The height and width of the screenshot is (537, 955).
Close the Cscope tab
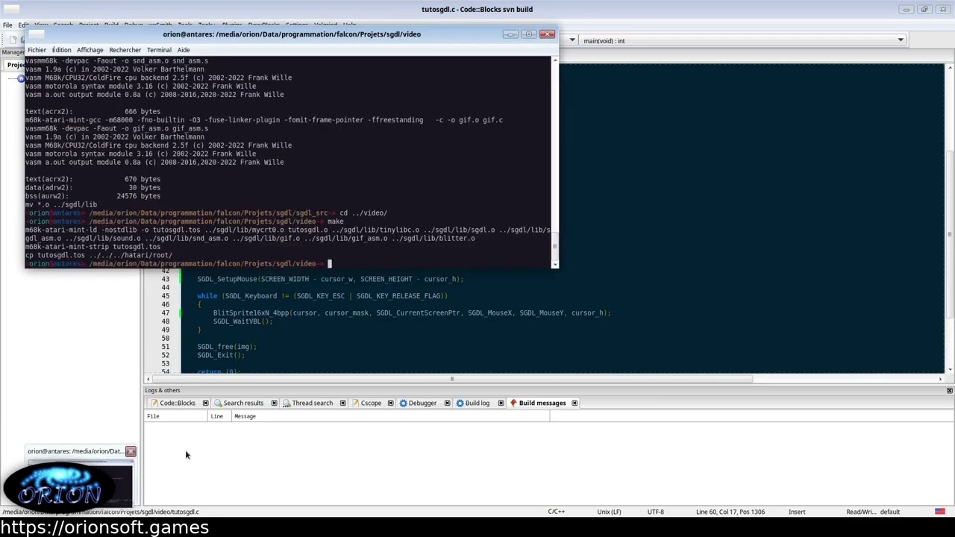(x=390, y=403)
